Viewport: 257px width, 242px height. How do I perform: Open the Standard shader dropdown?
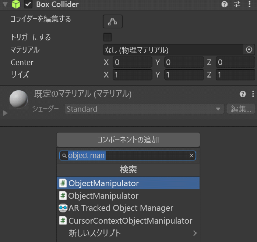pos(144,109)
